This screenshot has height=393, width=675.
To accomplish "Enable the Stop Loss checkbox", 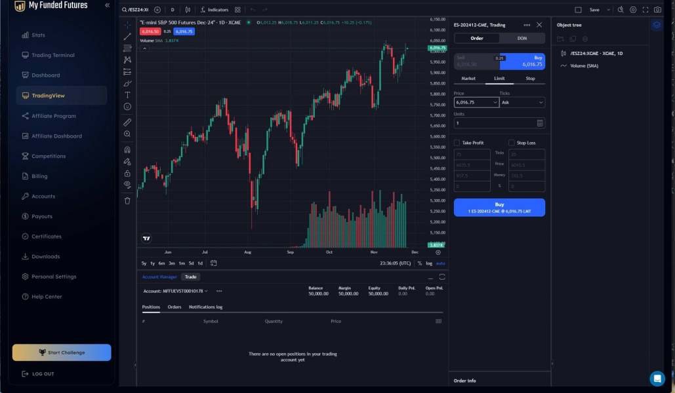I will 512,143.
